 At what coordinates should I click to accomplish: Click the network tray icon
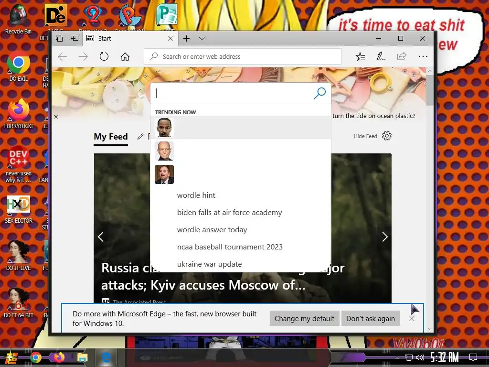coord(408,357)
